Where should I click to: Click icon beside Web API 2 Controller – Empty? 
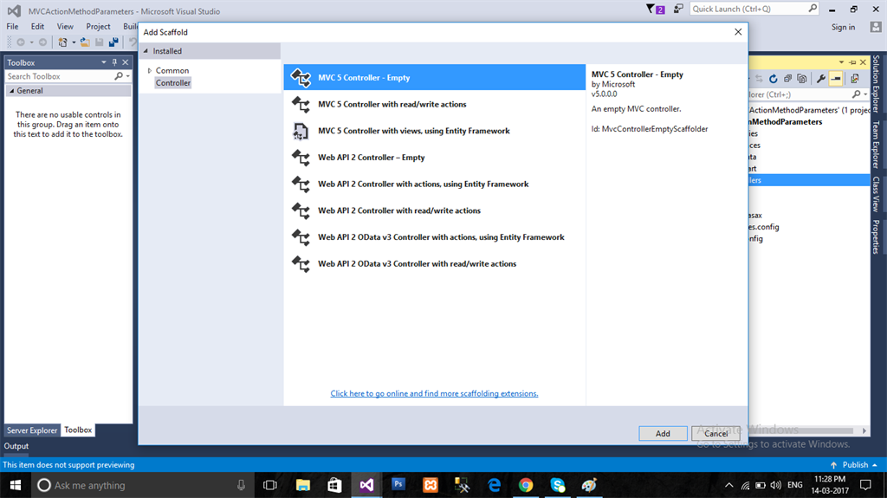click(301, 158)
